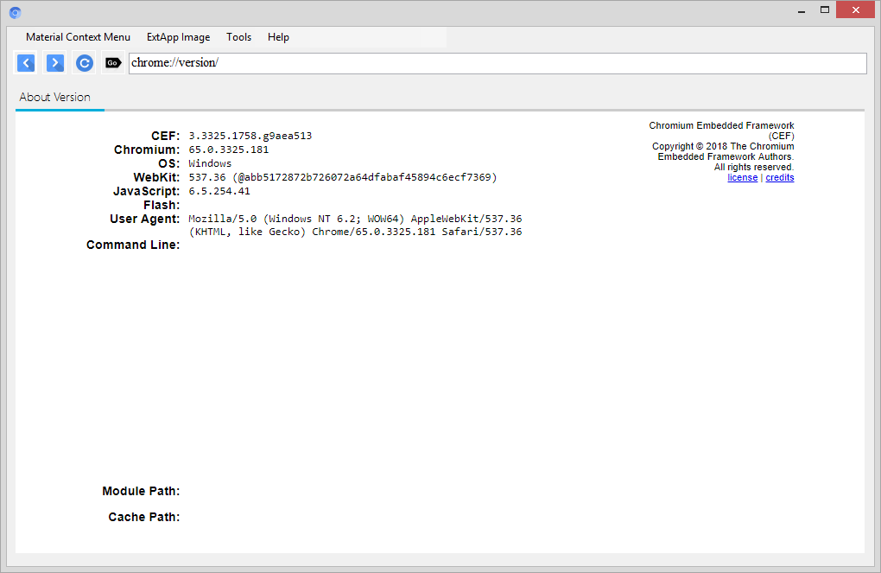Screen dimensions: 881x573
Task: Click the application logo in title bar
Action: tap(16, 12)
